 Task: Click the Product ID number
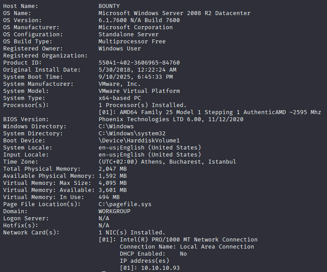click(139, 63)
